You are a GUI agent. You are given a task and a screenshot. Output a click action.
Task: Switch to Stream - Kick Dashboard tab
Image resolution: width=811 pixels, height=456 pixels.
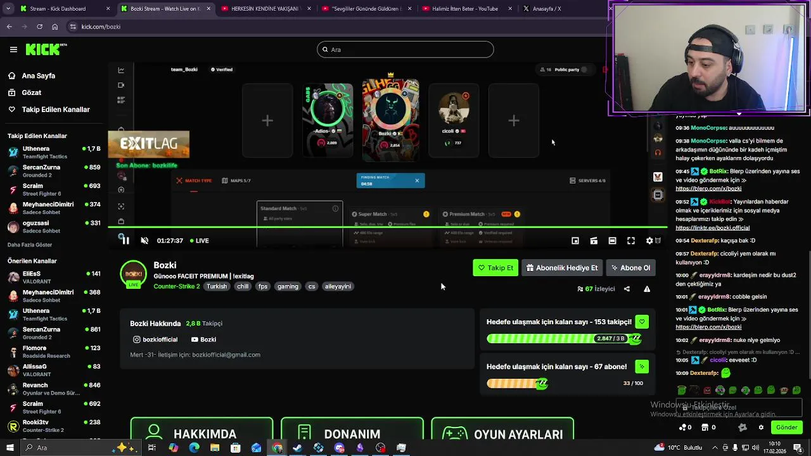[65, 9]
